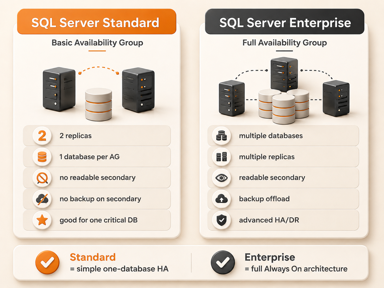Click the readable secondary eye icon

(x=221, y=178)
